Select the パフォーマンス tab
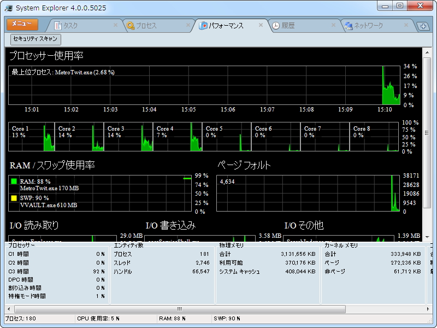Viewport: 437px width, 328px height. (230, 26)
